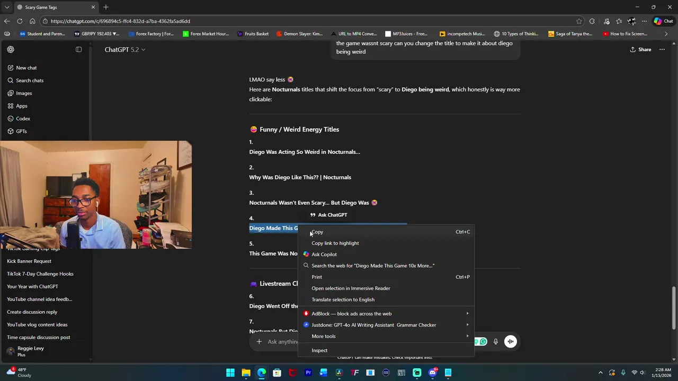Add page to favorites star icon
This screenshot has height=381, width=678.
point(579,21)
